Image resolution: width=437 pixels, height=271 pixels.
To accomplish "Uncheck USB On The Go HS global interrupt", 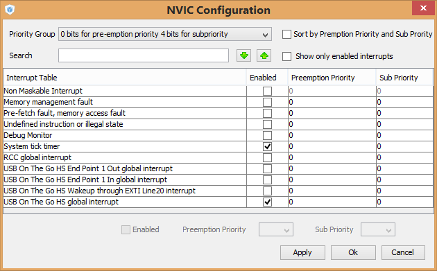I will 267,202.
